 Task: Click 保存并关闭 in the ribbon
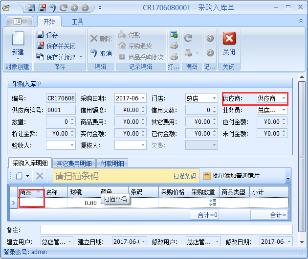point(56,46)
